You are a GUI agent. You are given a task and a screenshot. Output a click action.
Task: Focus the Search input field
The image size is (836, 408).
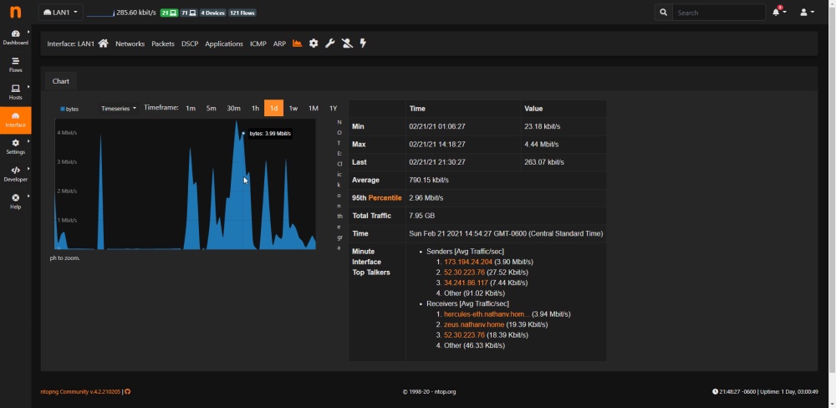click(719, 13)
